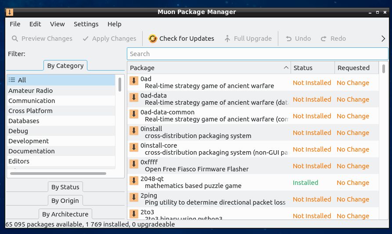Viewport: 392px width, 234px height.
Task: Click the Full Upgrade arrow icon
Action: tap(227, 39)
